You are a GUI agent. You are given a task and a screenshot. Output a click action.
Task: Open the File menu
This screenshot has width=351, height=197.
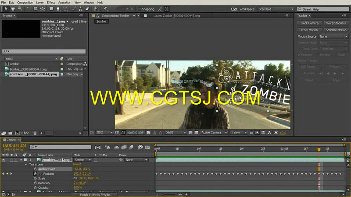click(4, 3)
